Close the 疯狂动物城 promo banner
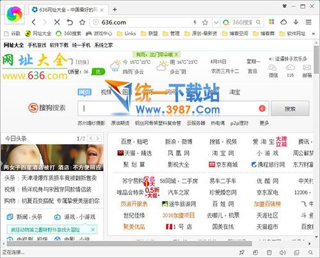 click(93, 230)
